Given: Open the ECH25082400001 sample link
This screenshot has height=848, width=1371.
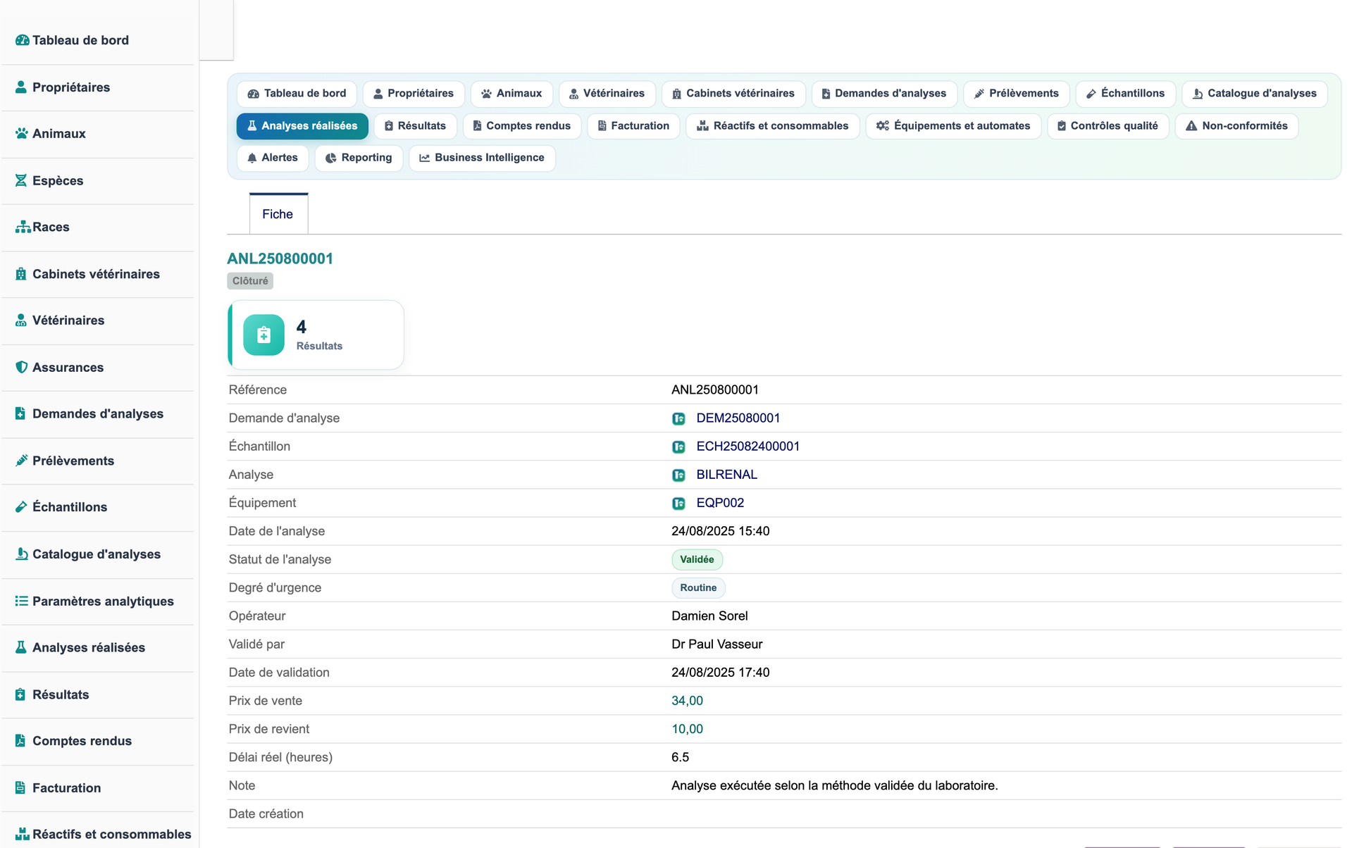Looking at the screenshot, I should pos(747,447).
